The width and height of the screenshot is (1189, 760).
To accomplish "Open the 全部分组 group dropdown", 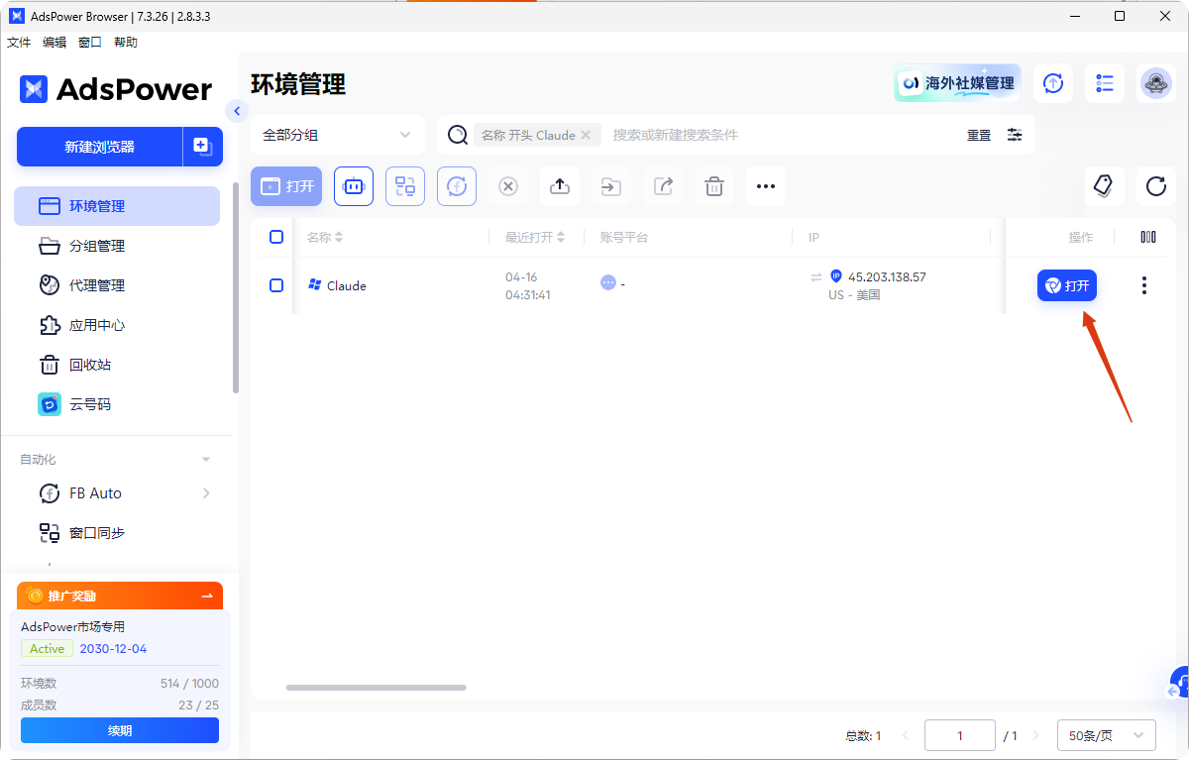I will click(x=337, y=134).
